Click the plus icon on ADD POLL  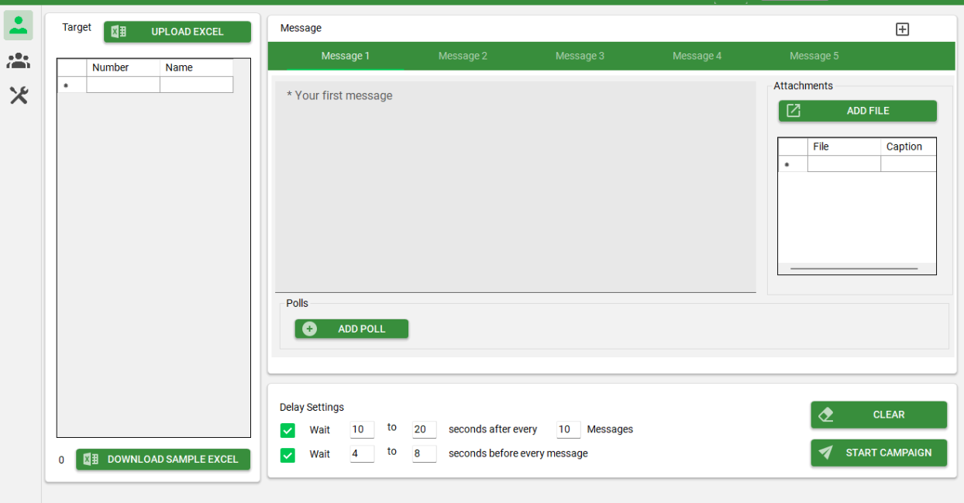tap(308, 329)
